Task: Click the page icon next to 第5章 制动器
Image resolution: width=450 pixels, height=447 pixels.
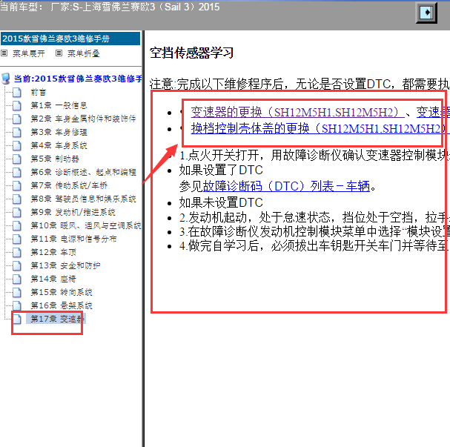Action: (17, 159)
